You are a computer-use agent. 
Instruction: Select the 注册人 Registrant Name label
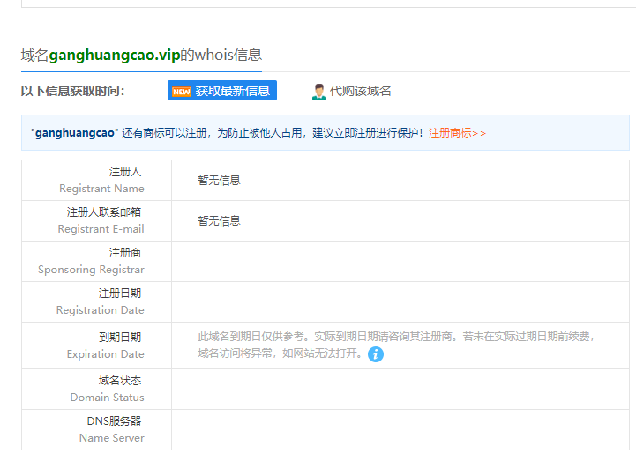click(101, 180)
